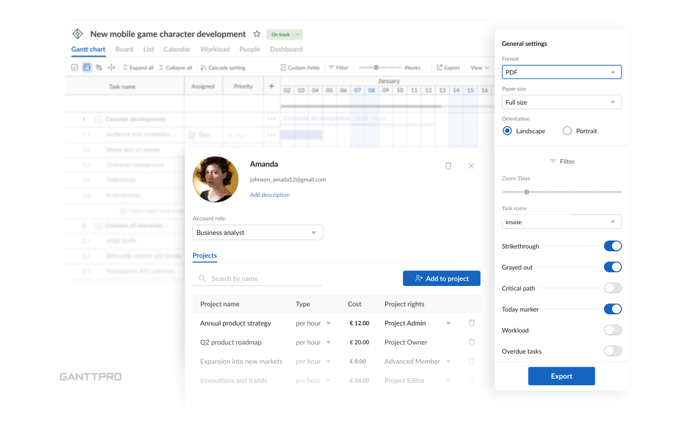Select the checkbox tool in the Gantt toolbar
The height and width of the screenshot is (424, 700).
click(x=74, y=67)
